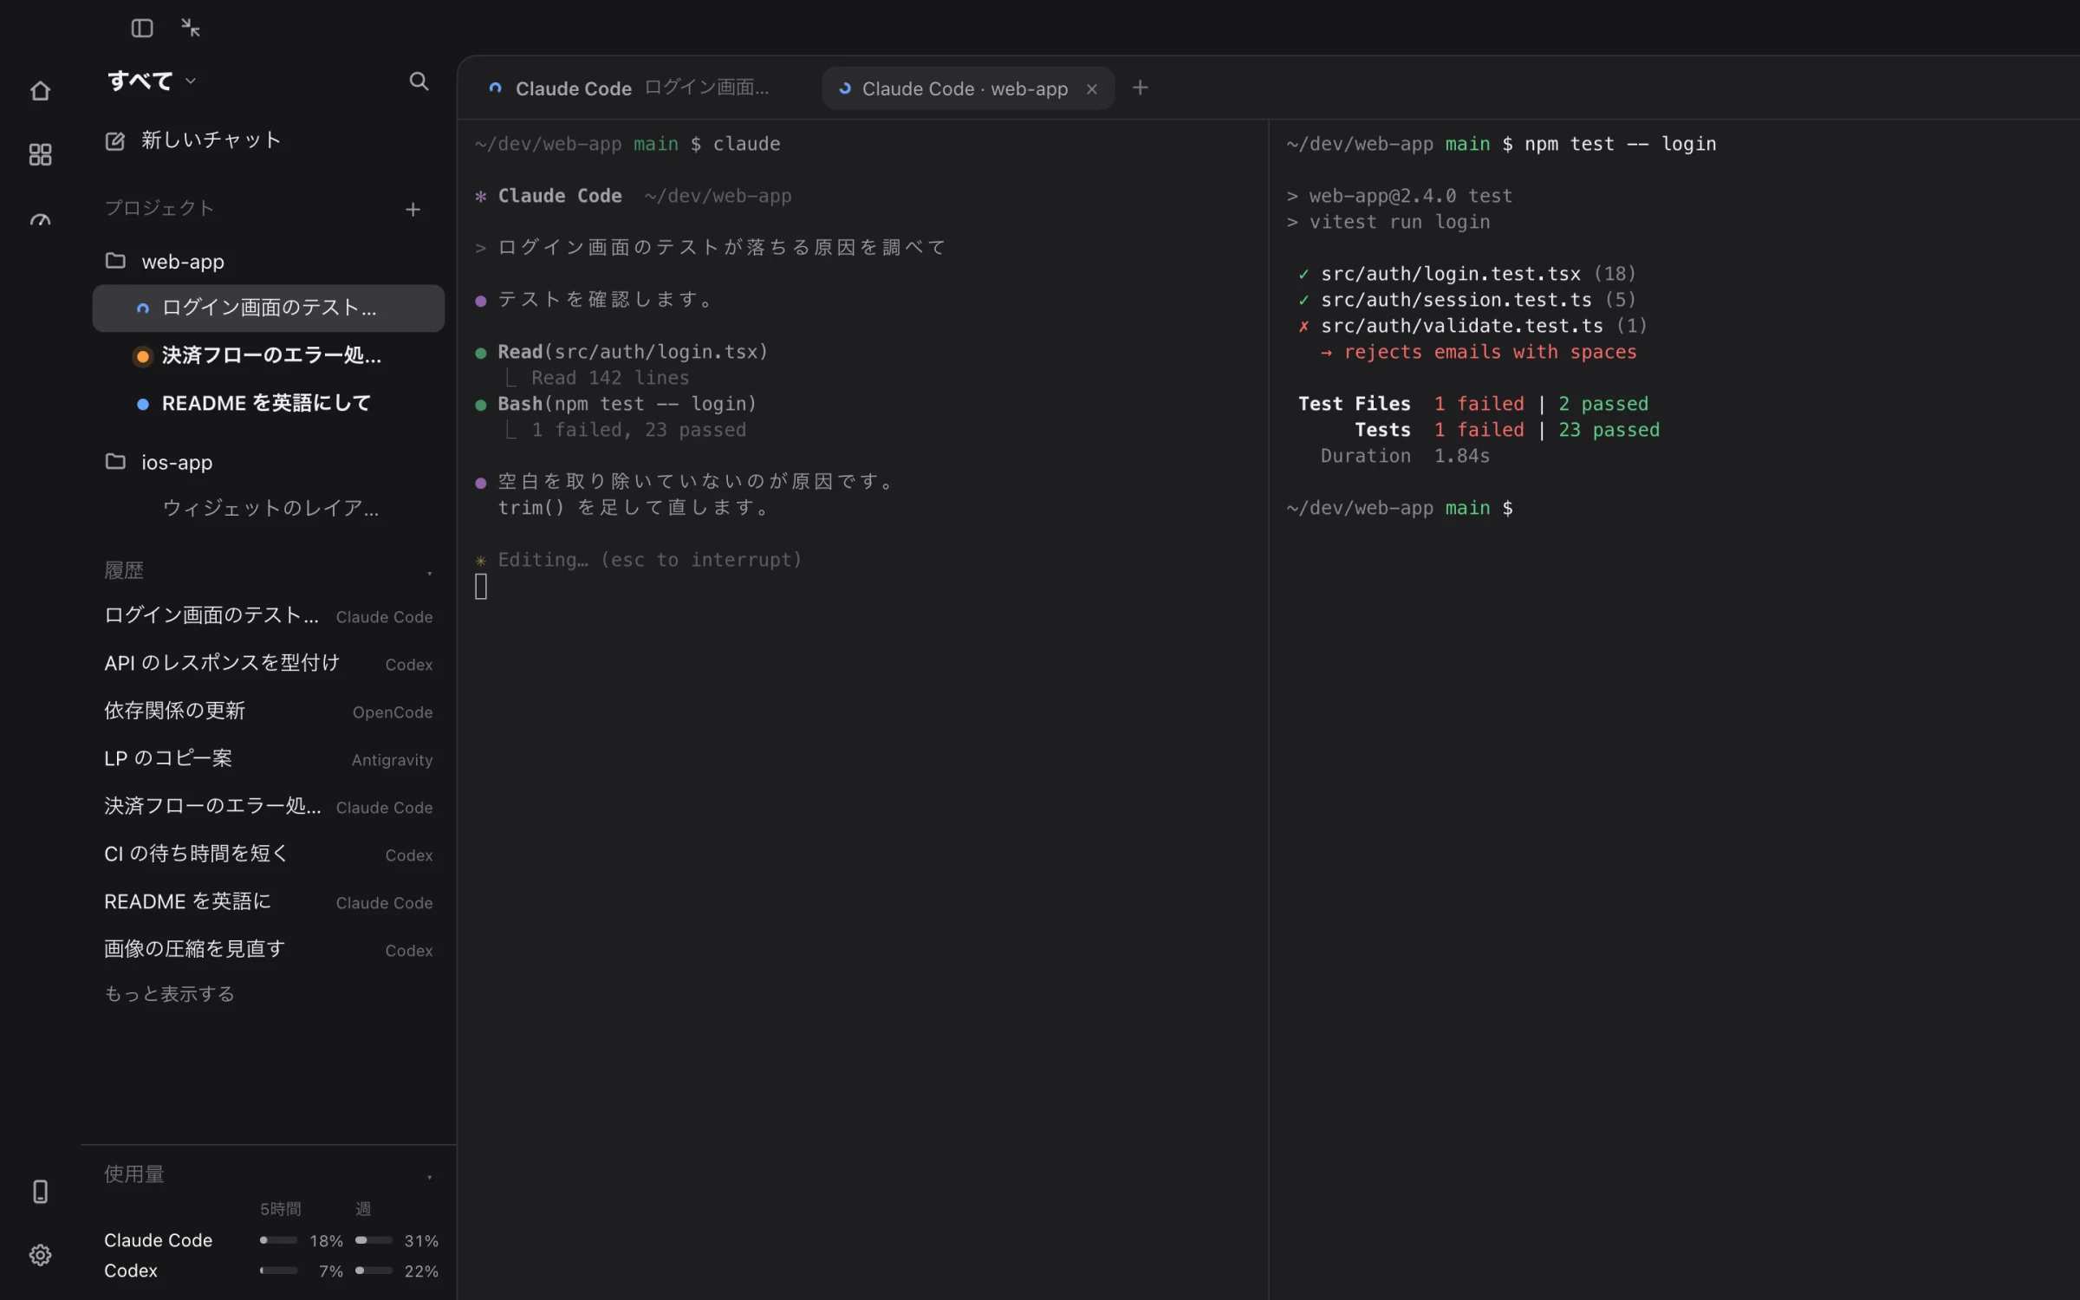This screenshot has height=1300, width=2080.
Task: Close the Claude Code · web-app tab
Action: point(1092,88)
